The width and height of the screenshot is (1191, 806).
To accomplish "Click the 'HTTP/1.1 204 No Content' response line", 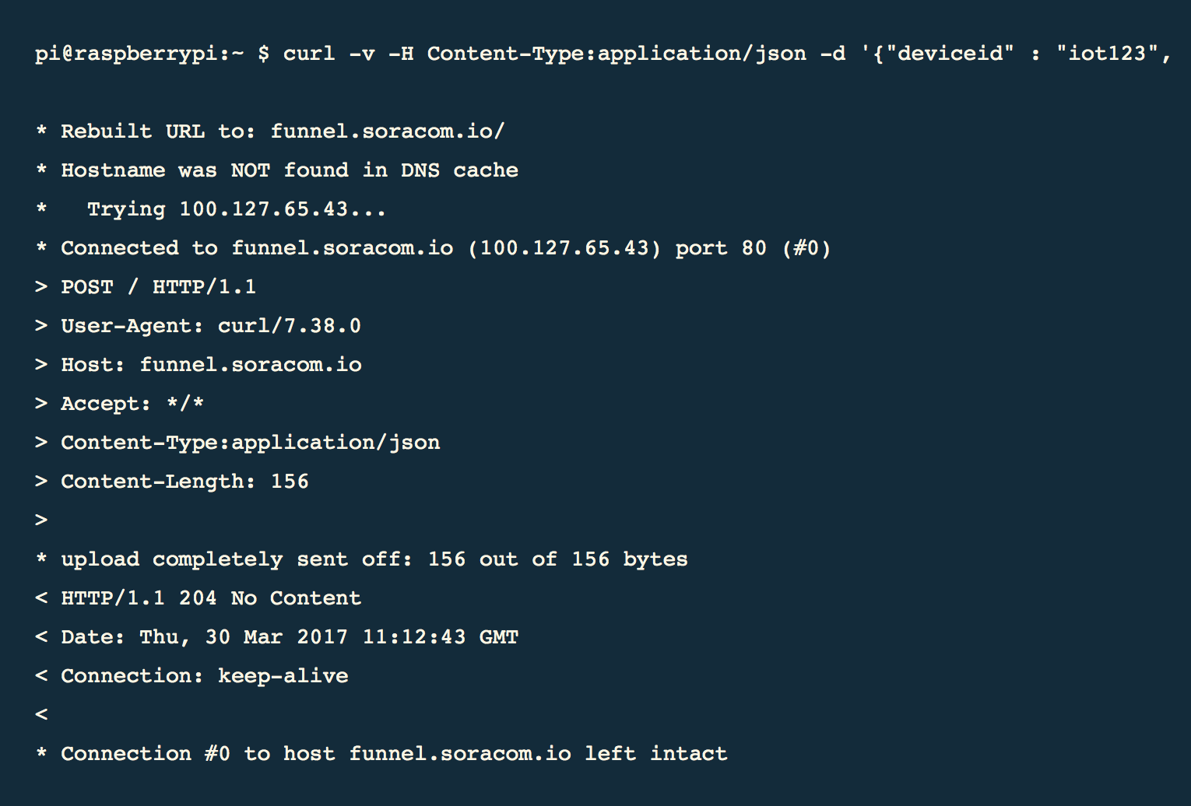I will pyautogui.click(x=210, y=598).
